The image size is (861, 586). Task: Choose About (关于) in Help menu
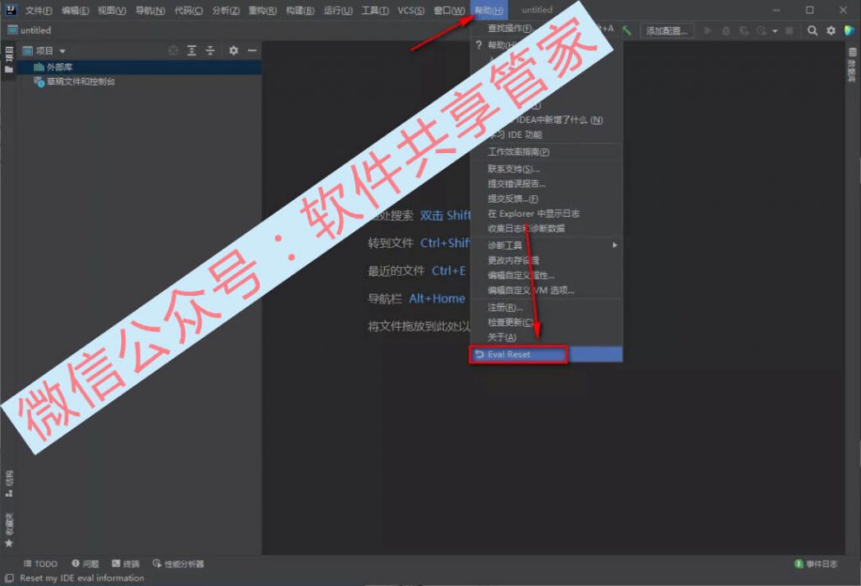pyautogui.click(x=546, y=337)
